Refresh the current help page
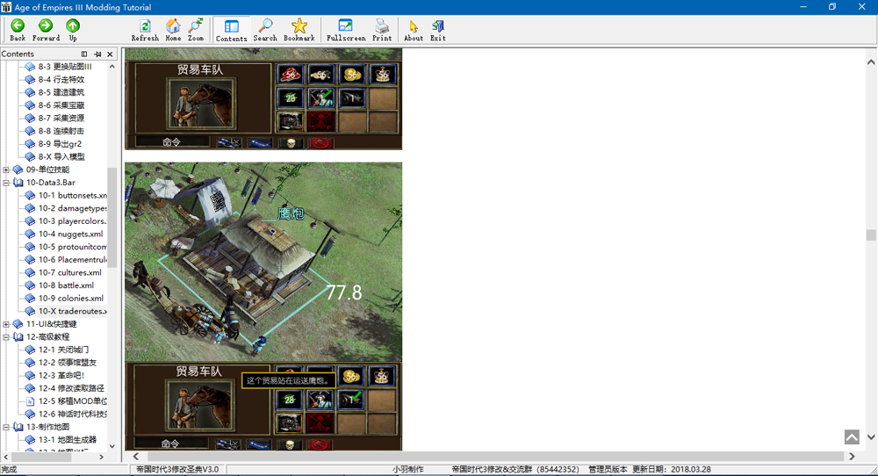878x476 pixels. 145,30
